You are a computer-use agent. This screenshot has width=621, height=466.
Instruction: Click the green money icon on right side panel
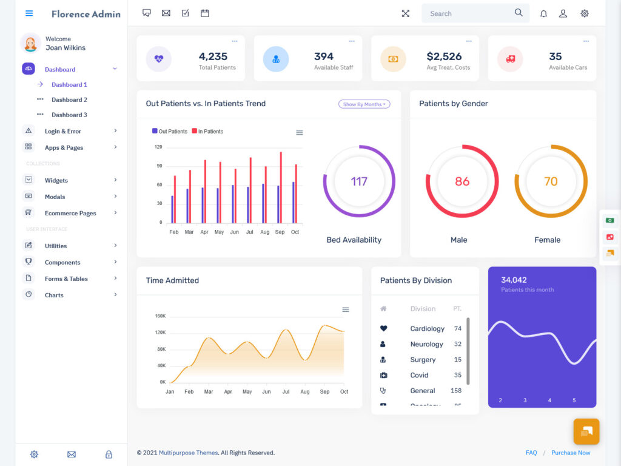[x=610, y=220]
